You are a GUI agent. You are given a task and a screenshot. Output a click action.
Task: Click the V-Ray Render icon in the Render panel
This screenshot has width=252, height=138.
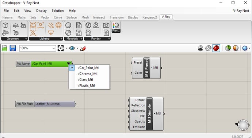tap(88, 25)
